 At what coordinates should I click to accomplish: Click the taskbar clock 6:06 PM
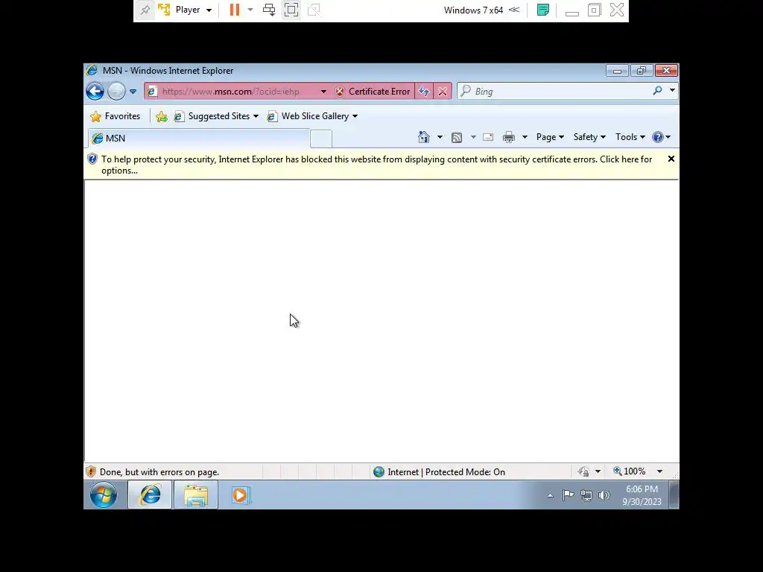[x=642, y=495]
